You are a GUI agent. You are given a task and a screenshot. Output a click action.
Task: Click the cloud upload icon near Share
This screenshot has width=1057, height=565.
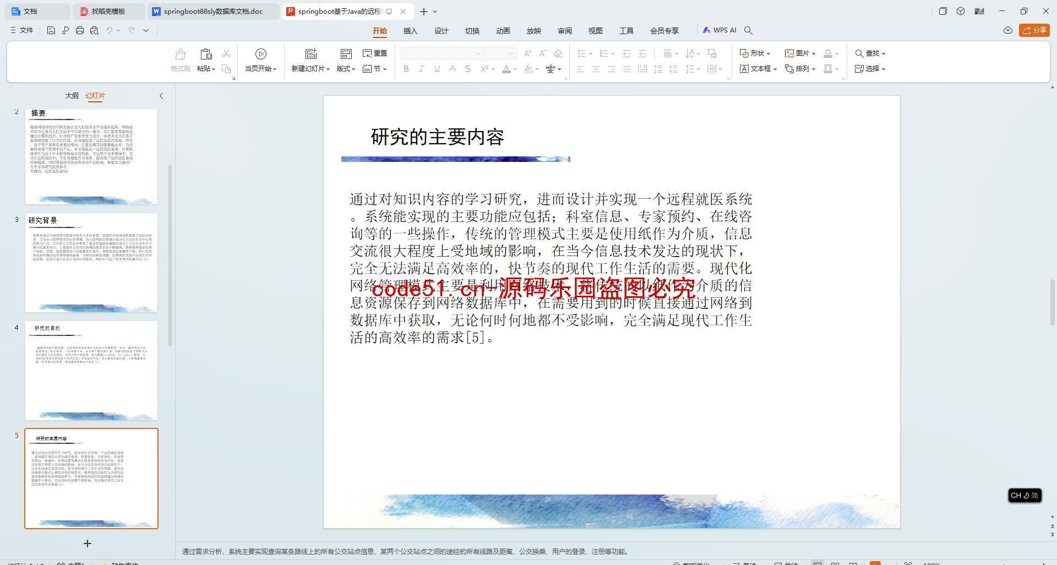[1007, 30]
